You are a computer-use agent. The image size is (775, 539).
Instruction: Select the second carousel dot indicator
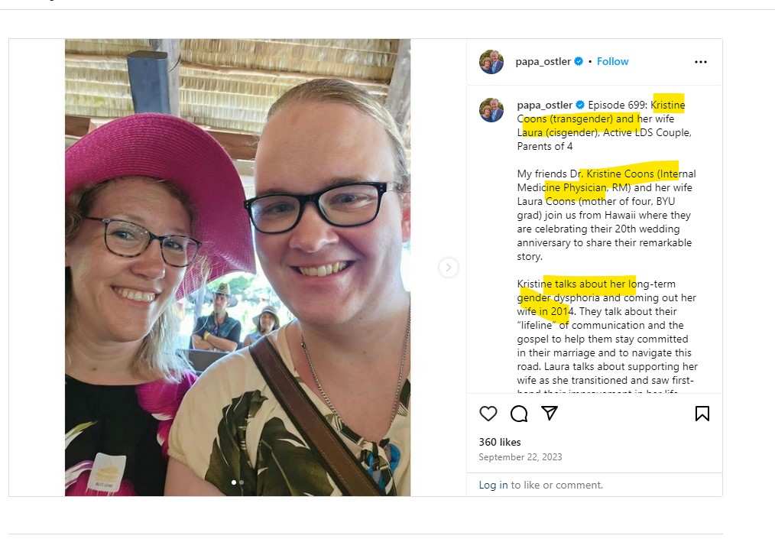(242, 482)
